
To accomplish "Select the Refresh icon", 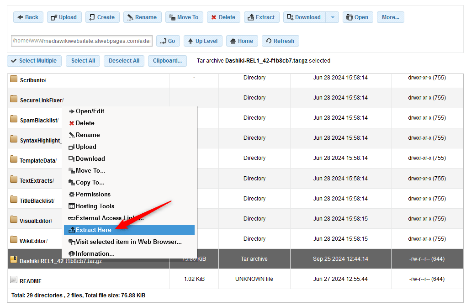I will click(269, 41).
